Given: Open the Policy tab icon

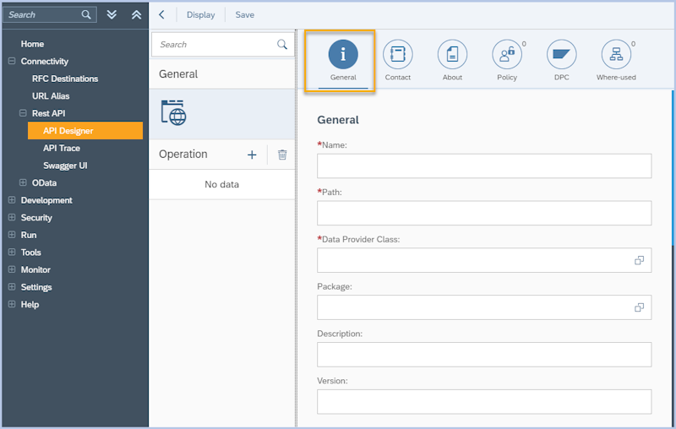Looking at the screenshot, I should tap(507, 56).
